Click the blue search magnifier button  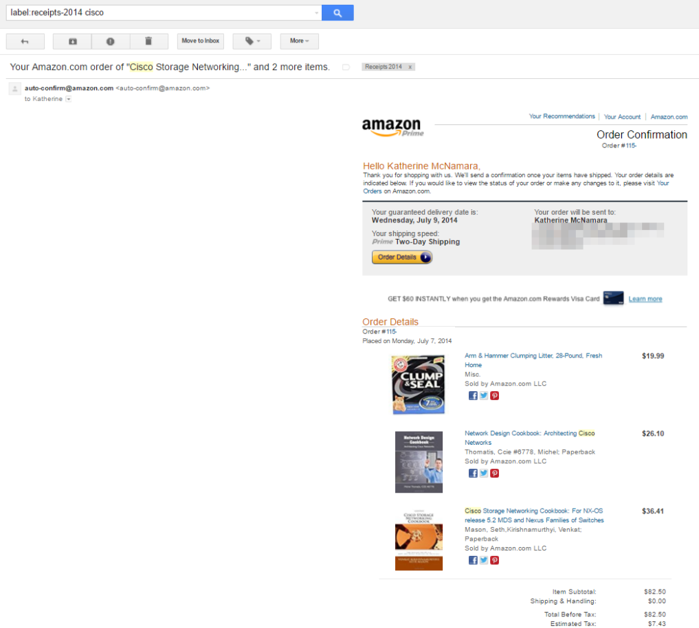(337, 13)
